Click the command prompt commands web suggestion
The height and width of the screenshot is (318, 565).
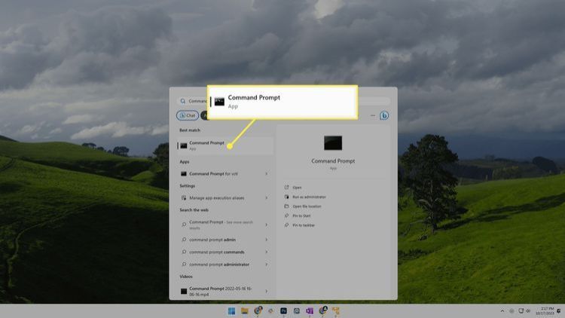pos(217,252)
